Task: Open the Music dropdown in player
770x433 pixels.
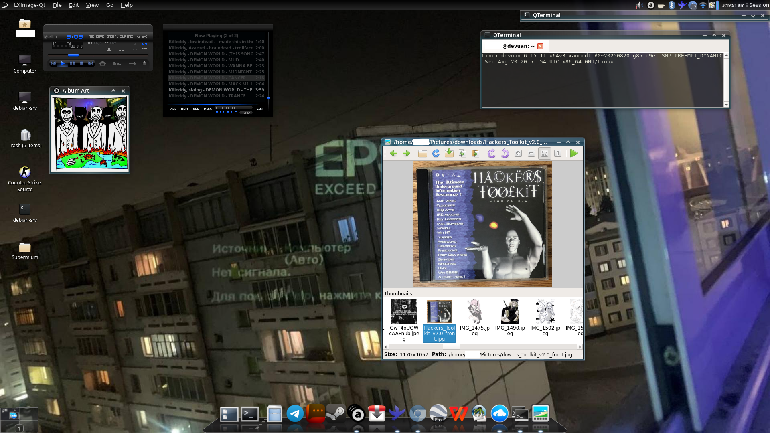Action: (x=51, y=36)
